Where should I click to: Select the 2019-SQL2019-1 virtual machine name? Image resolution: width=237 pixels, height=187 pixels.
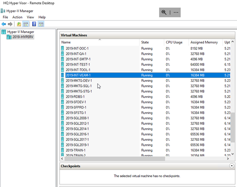click(77, 145)
